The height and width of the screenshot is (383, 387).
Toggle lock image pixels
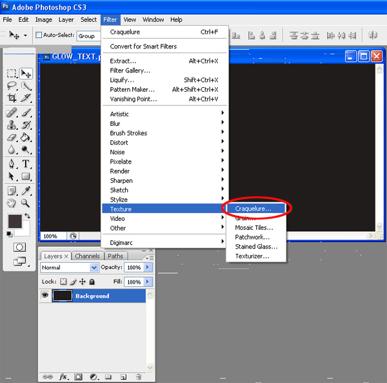click(73, 282)
